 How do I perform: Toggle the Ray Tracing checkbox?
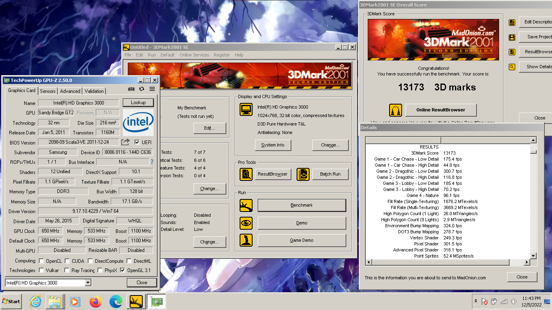(66, 270)
